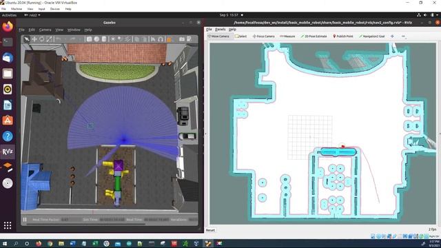
Task: Activate the Select tool in RViz
Action: tap(240, 37)
